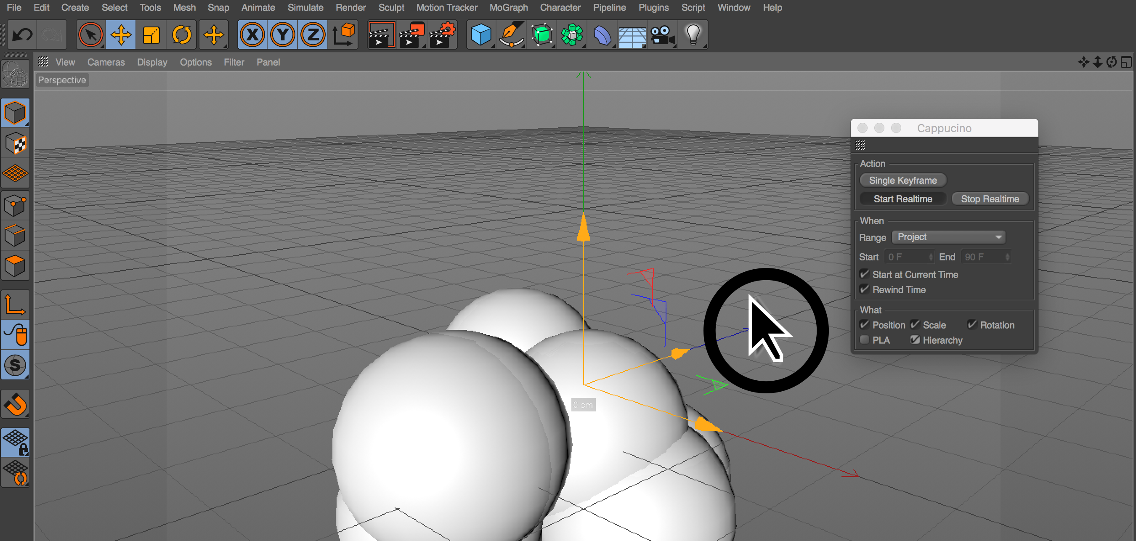Toggle the X axis lock
1136x541 pixels.
[x=252, y=35]
